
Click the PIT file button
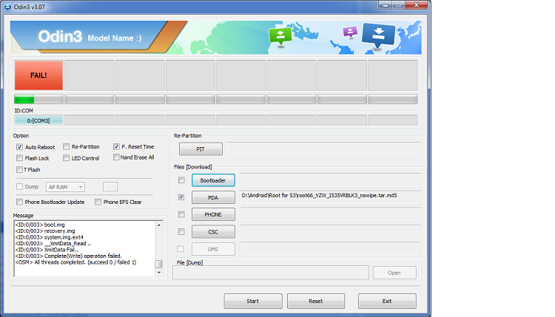coord(200,150)
